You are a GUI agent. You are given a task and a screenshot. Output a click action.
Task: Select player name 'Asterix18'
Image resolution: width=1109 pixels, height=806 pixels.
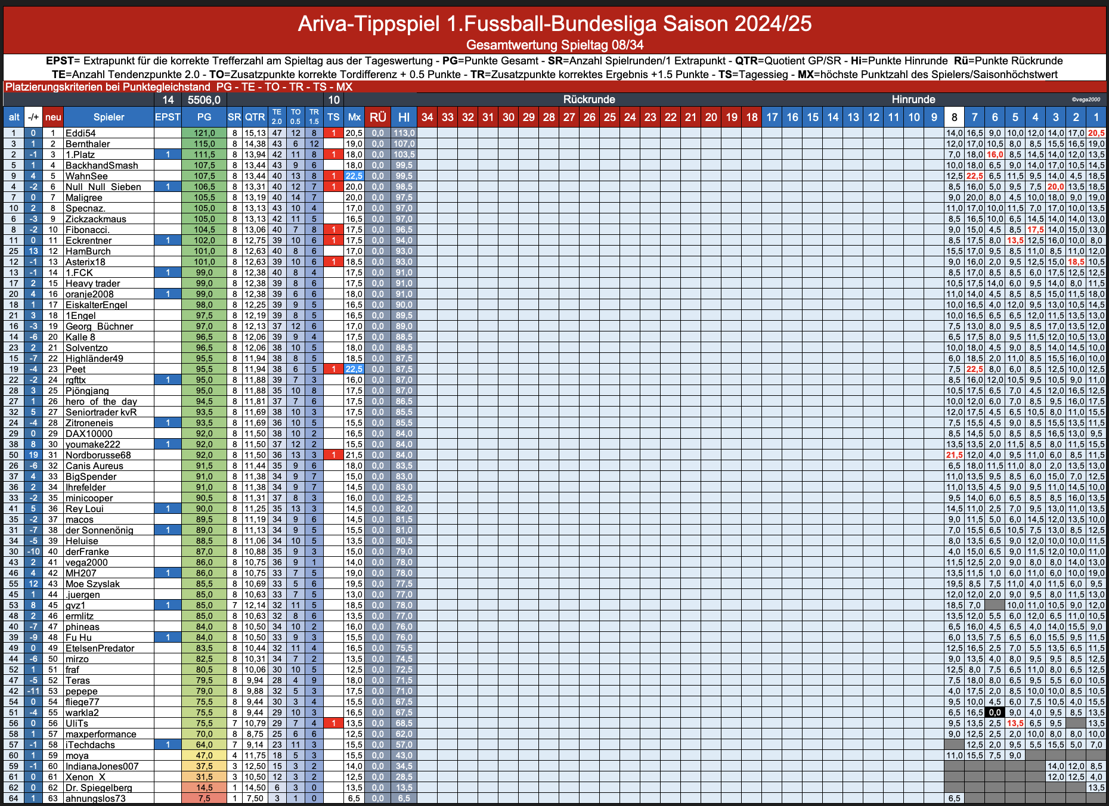point(85,262)
